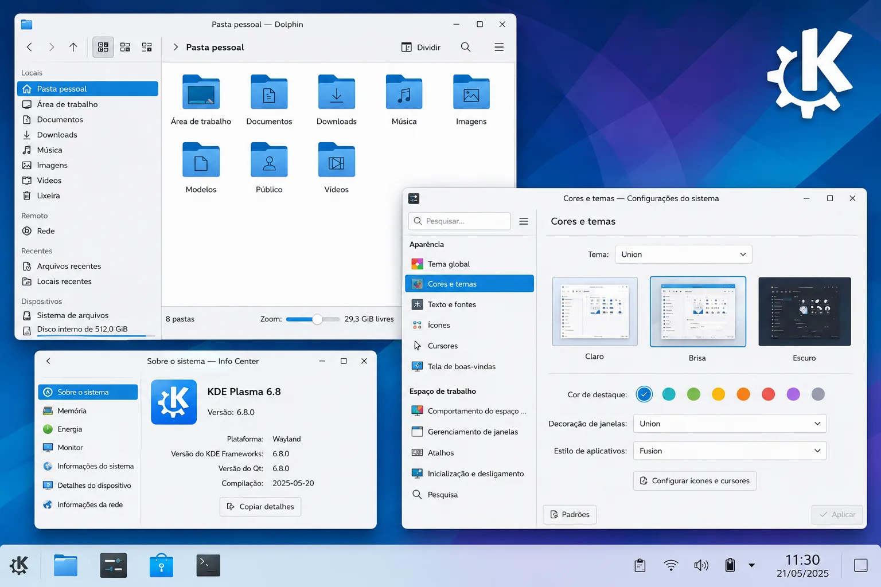Expand hidden system tray icons arrow

click(751, 565)
